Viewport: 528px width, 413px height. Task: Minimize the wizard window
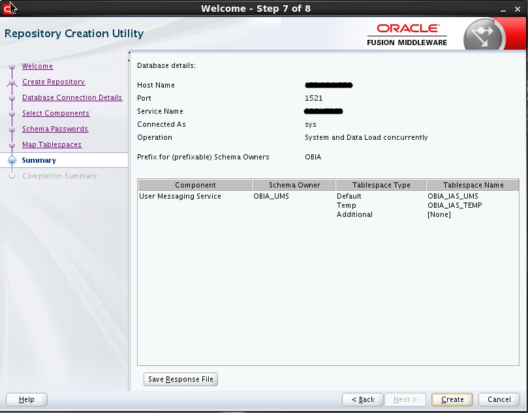point(503,10)
